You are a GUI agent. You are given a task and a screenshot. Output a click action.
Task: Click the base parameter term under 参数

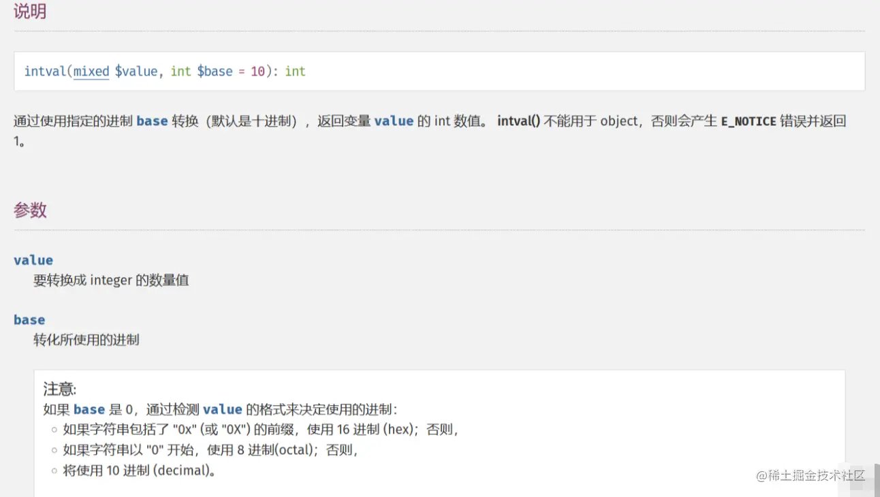point(29,320)
